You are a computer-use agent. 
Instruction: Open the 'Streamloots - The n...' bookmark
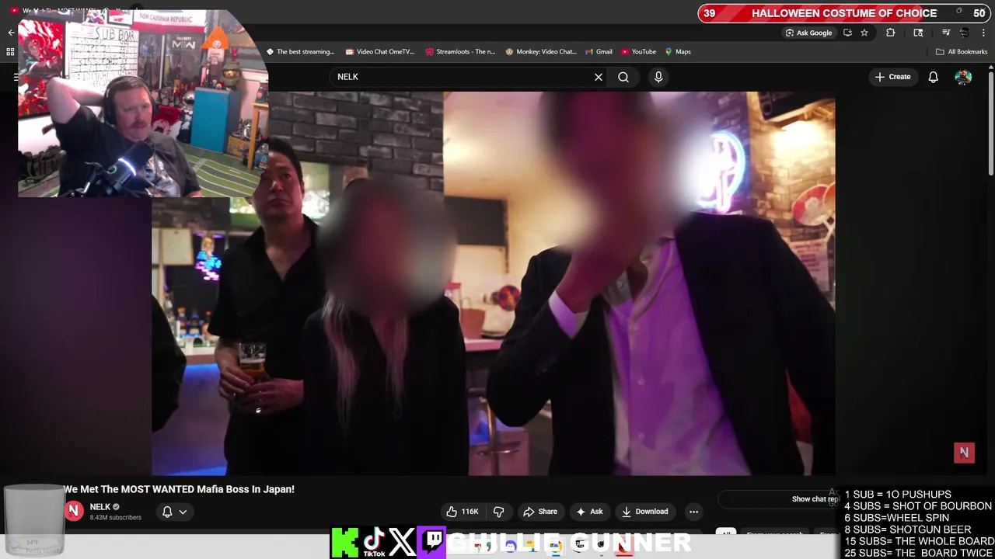(460, 52)
